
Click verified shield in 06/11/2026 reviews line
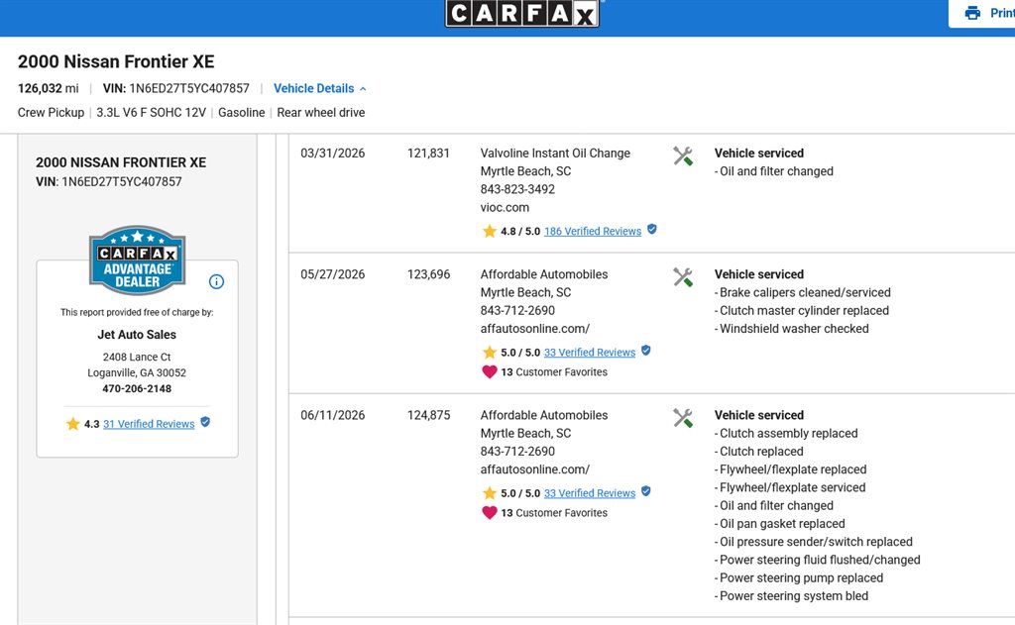(x=646, y=491)
